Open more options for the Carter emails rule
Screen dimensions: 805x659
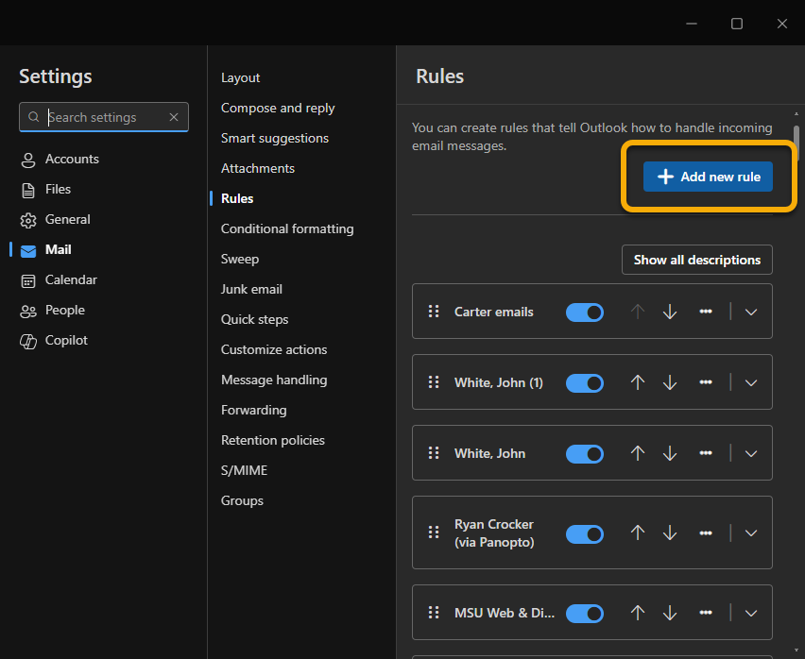point(706,312)
